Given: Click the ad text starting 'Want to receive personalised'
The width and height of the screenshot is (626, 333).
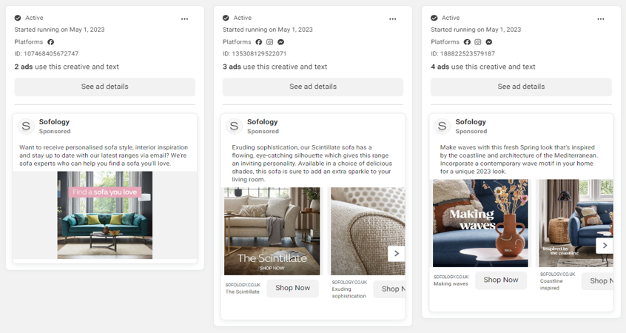Looking at the screenshot, I should click(x=104, y=155).
